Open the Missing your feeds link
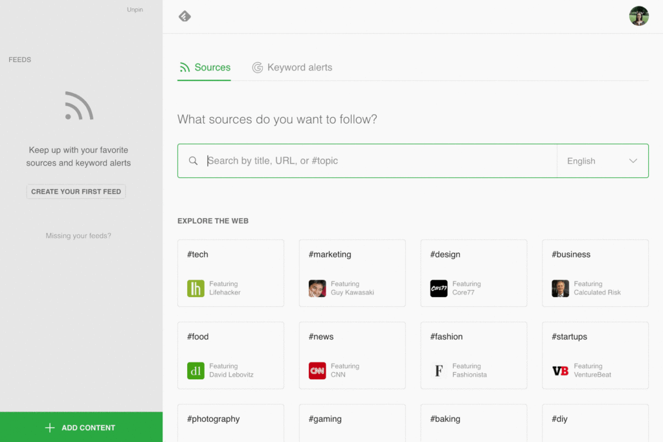The height and width of the screenshot is (442, 663). point(78,236)
